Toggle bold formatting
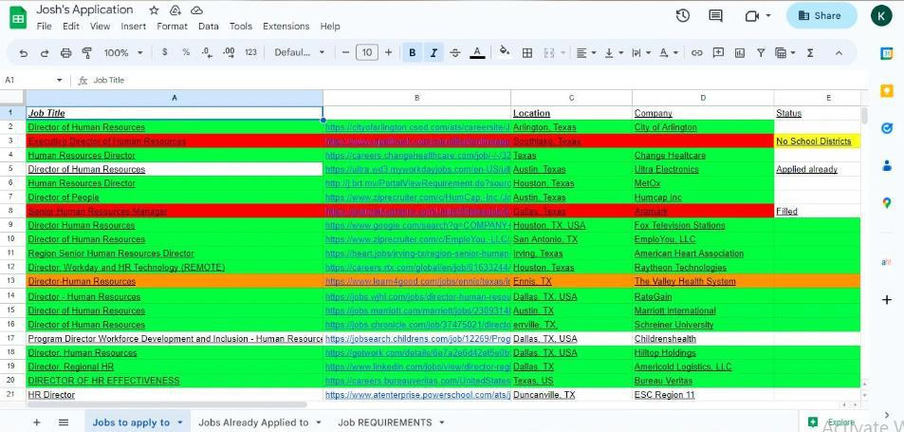The height and width of the screenshot is (432, 904). coord(413,53)
